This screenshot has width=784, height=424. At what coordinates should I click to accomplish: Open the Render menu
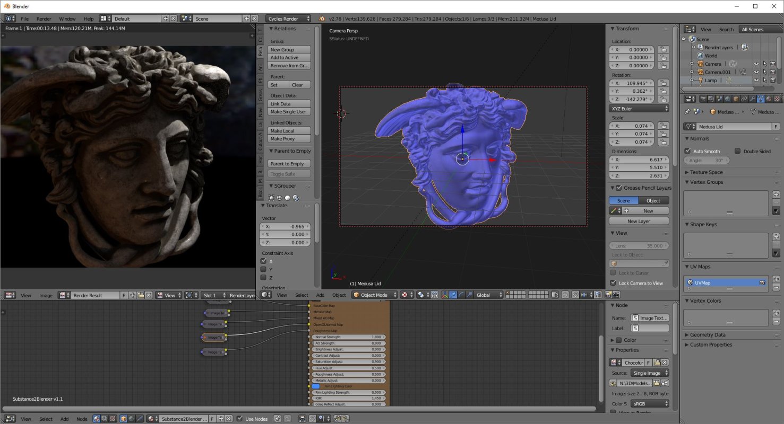point(44,19)
